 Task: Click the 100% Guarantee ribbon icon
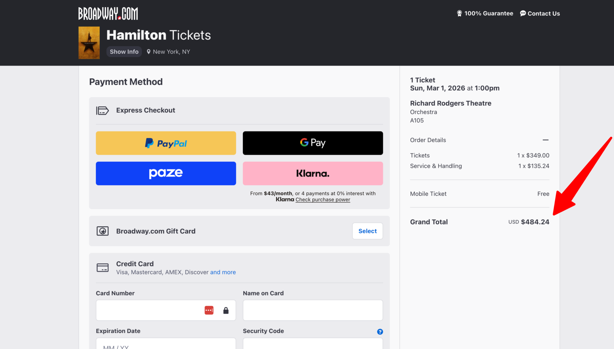459,13
